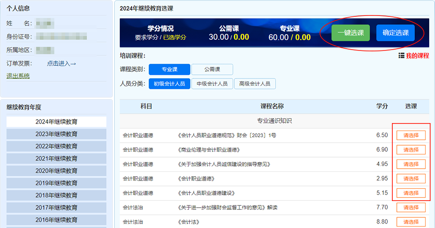Open 2016年继续教育 year entry
The width and height of the screenshot is (435, 228).
56,220
